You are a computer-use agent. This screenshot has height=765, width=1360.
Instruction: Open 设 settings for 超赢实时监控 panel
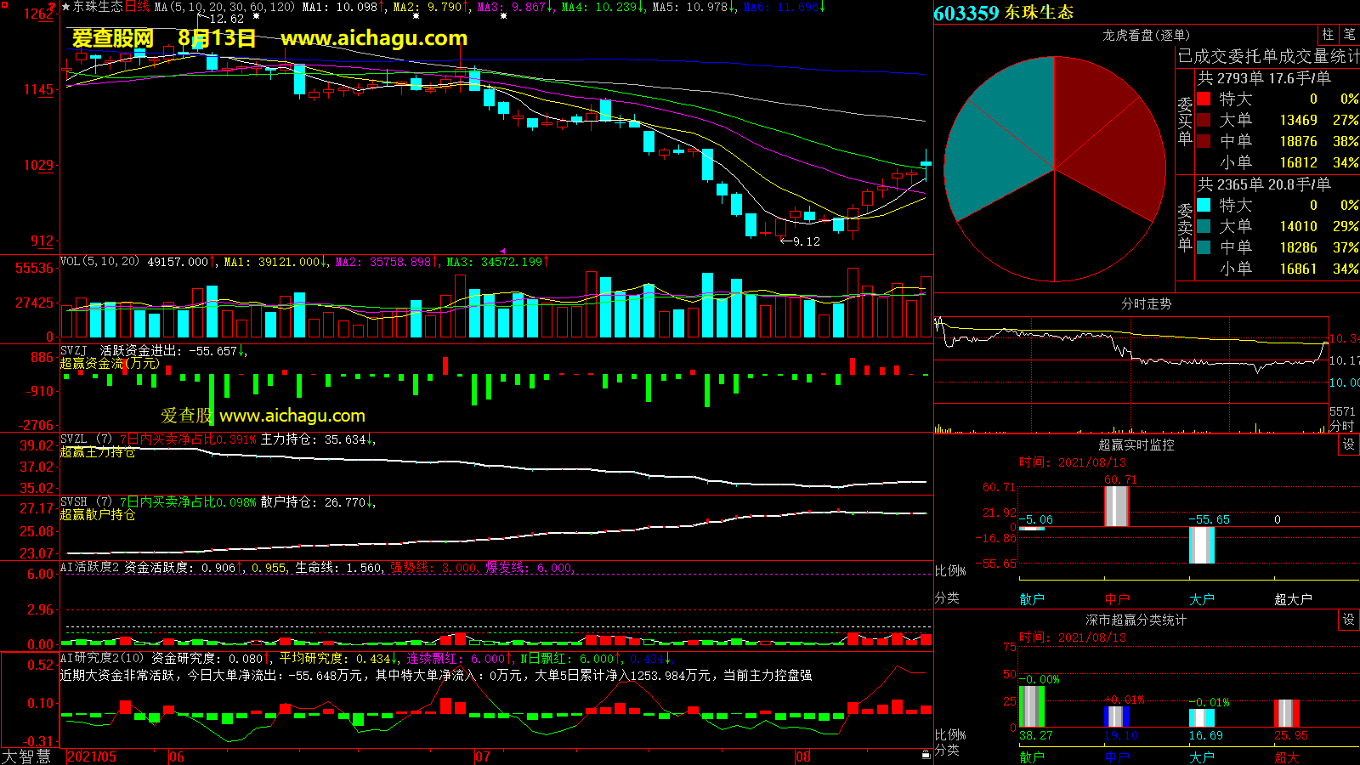tap(1349, 445)
